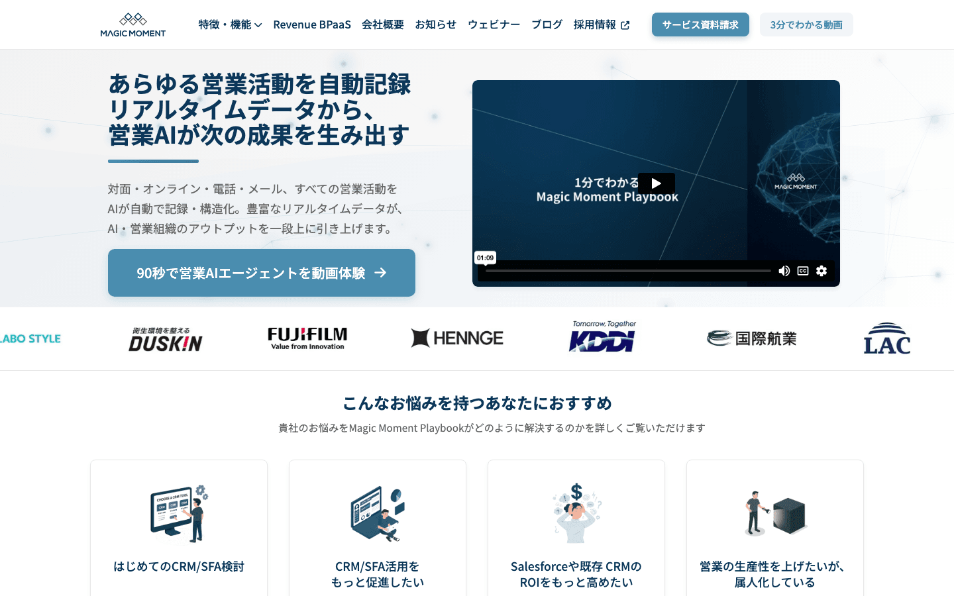Click the Magic Moment logo in header

pyautogui.click(x=133, y=25)
